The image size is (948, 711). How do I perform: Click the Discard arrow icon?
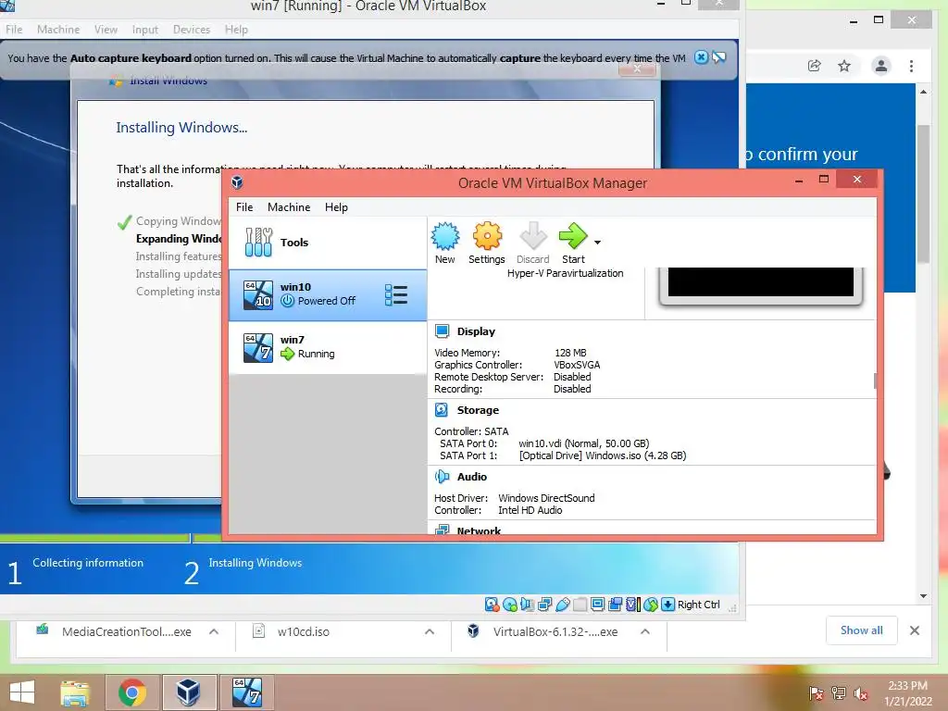tap(532, 236)
